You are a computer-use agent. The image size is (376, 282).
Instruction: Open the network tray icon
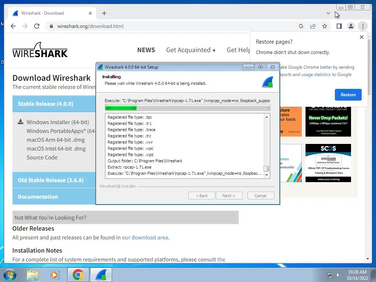[x=330, y=275]
